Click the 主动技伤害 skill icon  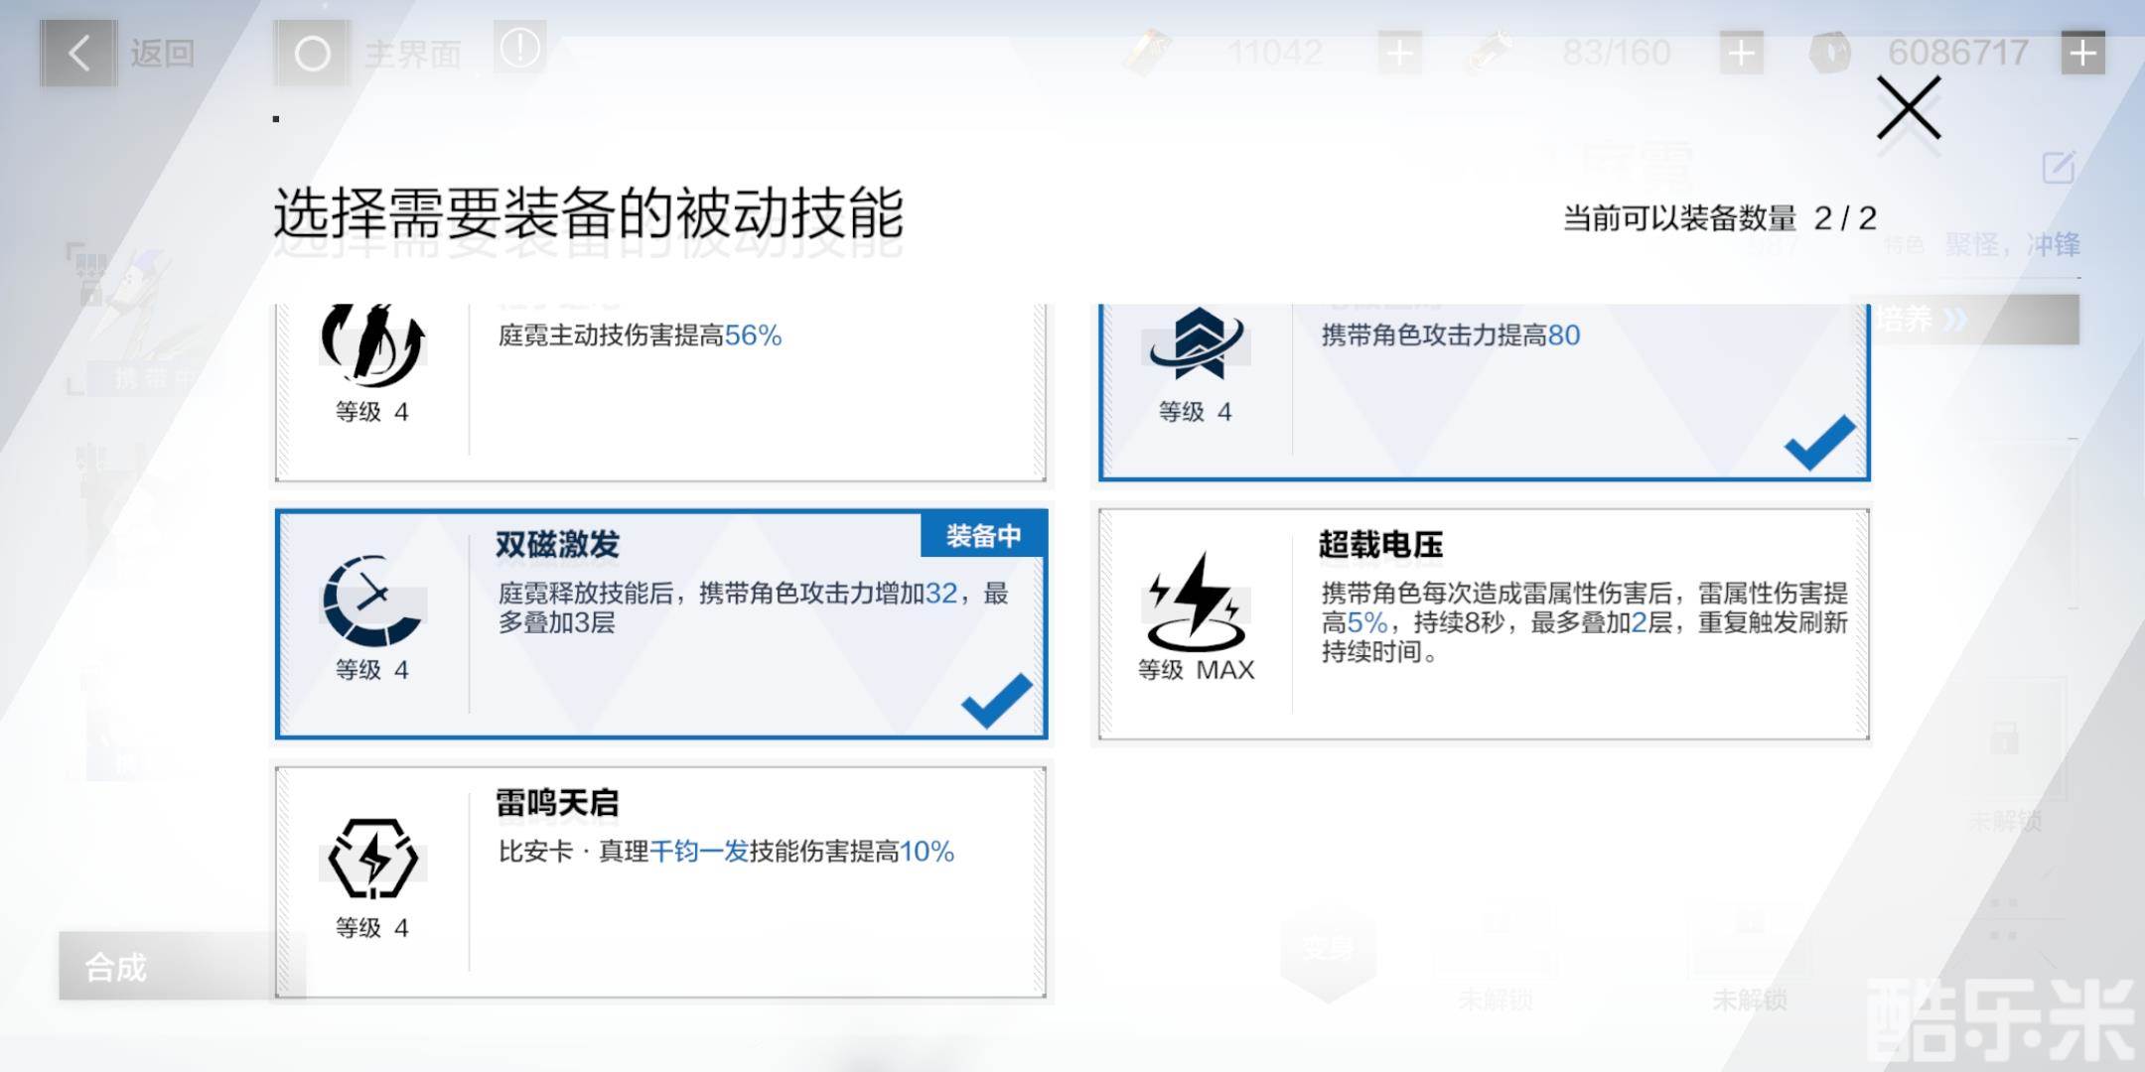(x=371, y=345)
